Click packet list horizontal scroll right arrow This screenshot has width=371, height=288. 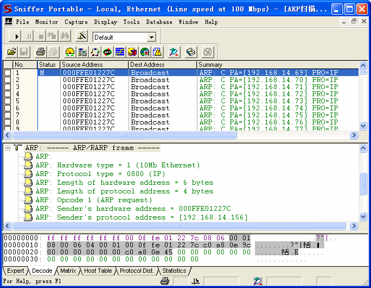354,135
